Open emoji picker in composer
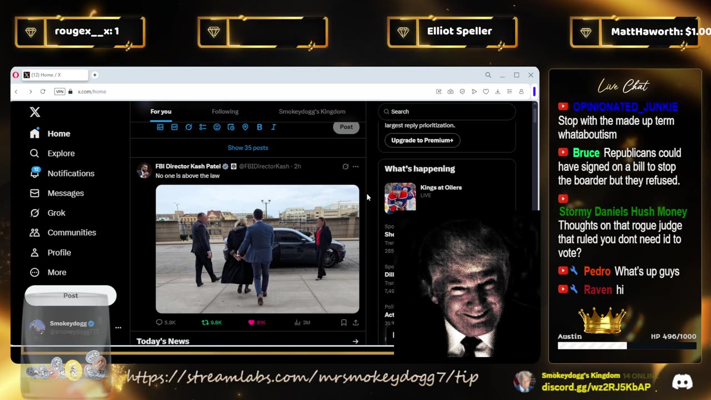The image size is (711, 400). pos(217,127)
